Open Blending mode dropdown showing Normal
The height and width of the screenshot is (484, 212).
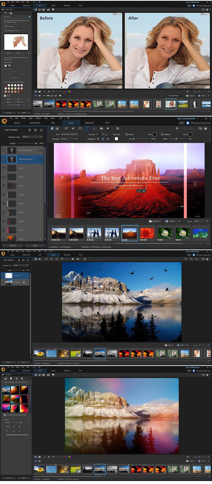(x=33, y=137)
